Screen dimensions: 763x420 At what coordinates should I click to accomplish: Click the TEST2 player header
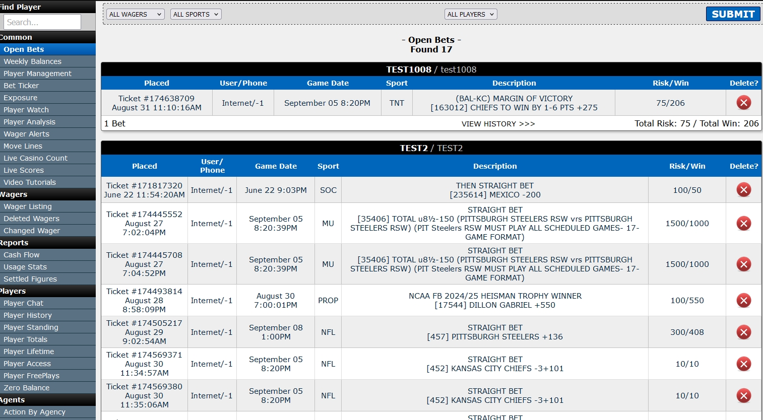431,148
